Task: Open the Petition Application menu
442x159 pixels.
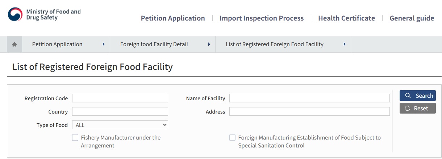Action: tap(173, 18)
